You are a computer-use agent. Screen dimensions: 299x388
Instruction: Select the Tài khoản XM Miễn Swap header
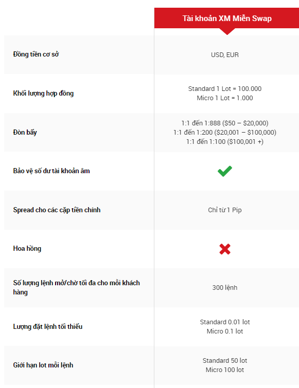227,19
